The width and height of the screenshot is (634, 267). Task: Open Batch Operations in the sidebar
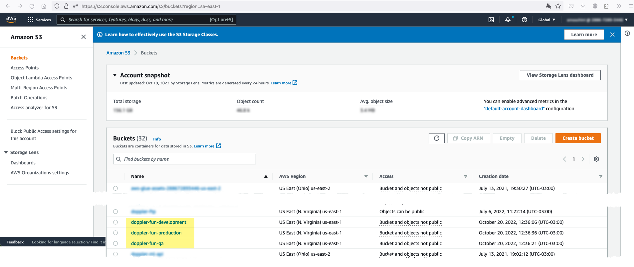29,98
